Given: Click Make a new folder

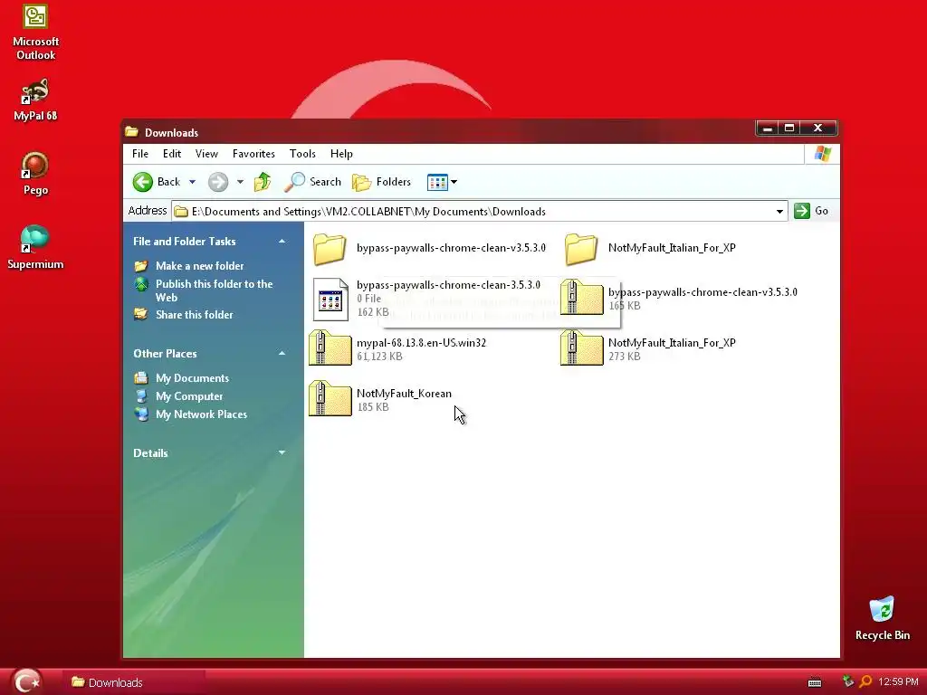Looking at the screenshot, I should click(200, 266).
